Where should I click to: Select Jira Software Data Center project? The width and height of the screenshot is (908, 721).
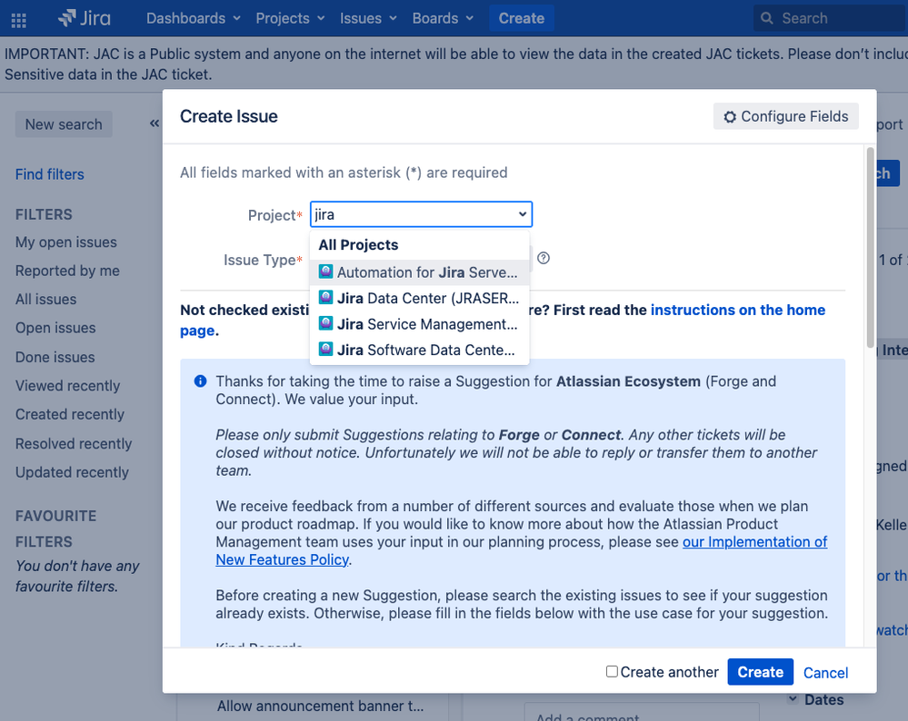click(x=420, y=351)
